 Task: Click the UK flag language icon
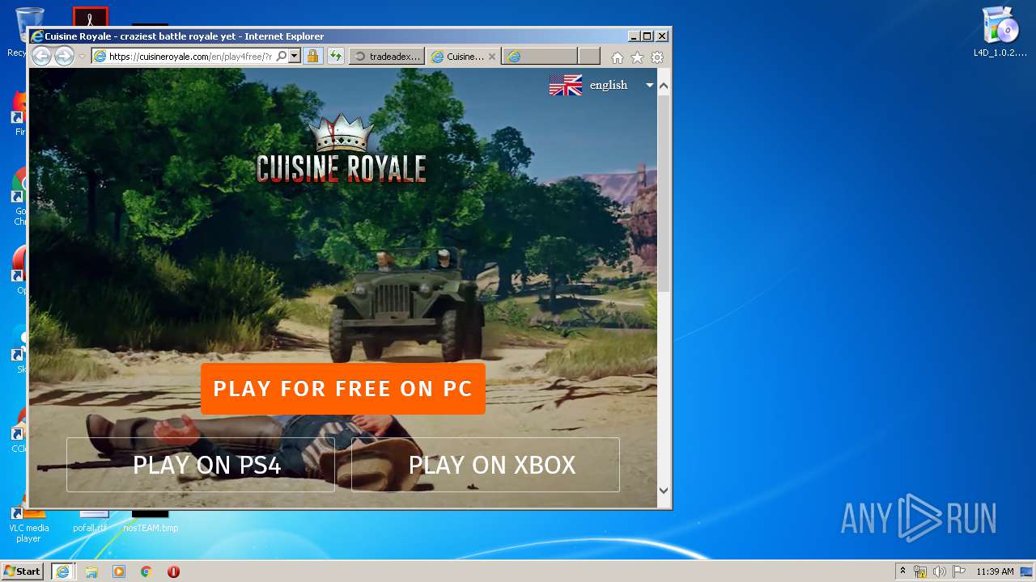[565, 85]
